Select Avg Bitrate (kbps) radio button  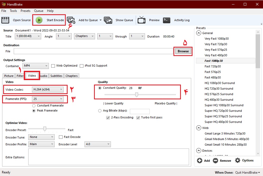coord(100,111)
